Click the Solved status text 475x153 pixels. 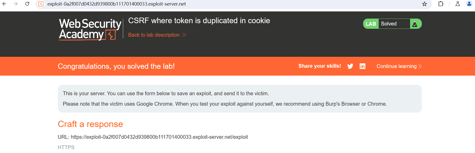point(389,24)
